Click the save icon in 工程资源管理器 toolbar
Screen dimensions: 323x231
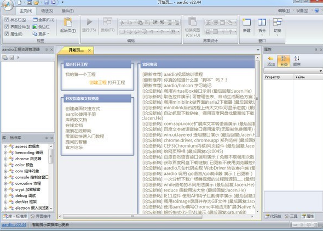pos(12,58)
